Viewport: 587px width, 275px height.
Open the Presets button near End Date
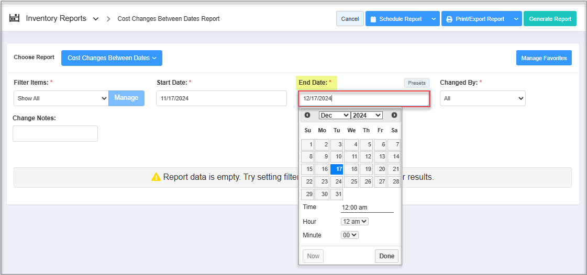coord(416,83)
